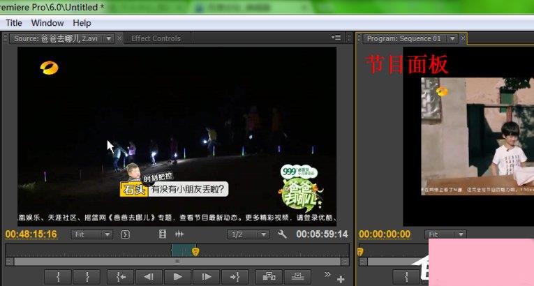Click the Program monitor video preview
Screen dimensions: 534x286
[x=468, y=136]
